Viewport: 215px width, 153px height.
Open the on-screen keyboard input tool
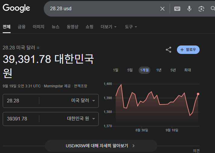pyautogui.click(x=177, y=9)
